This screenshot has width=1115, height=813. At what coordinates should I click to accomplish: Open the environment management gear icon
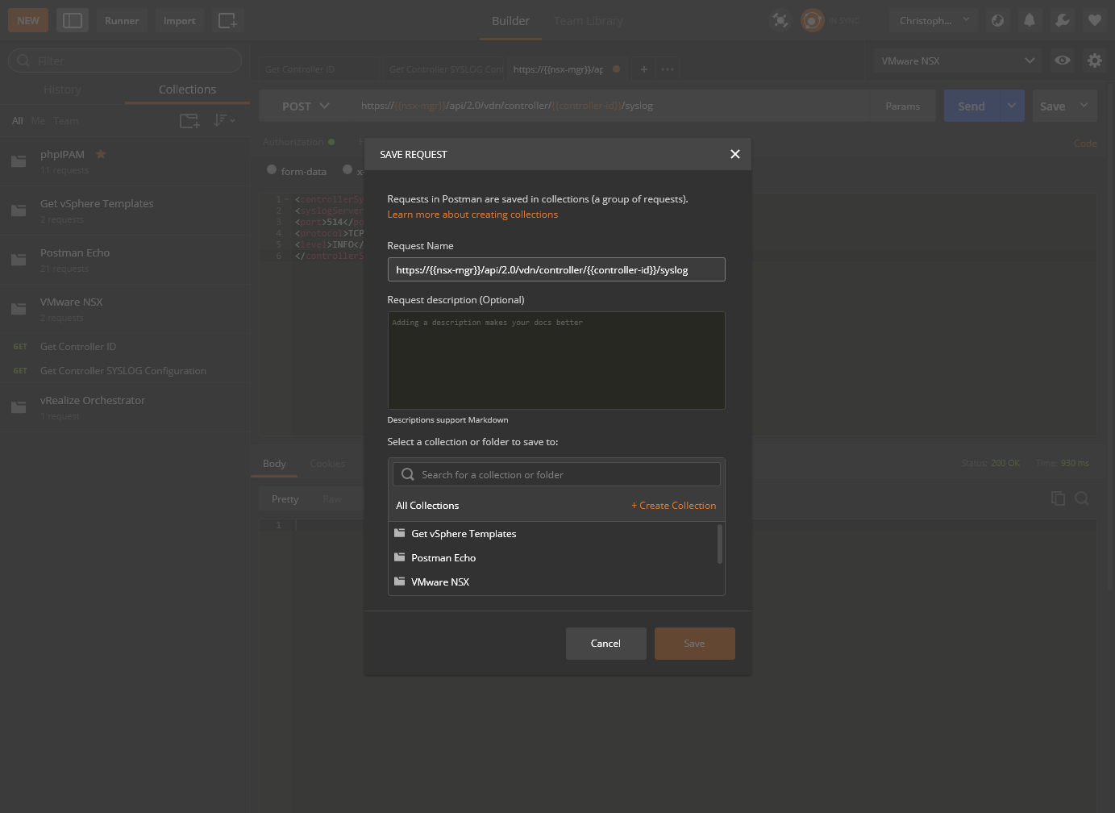pos(1094,60)
